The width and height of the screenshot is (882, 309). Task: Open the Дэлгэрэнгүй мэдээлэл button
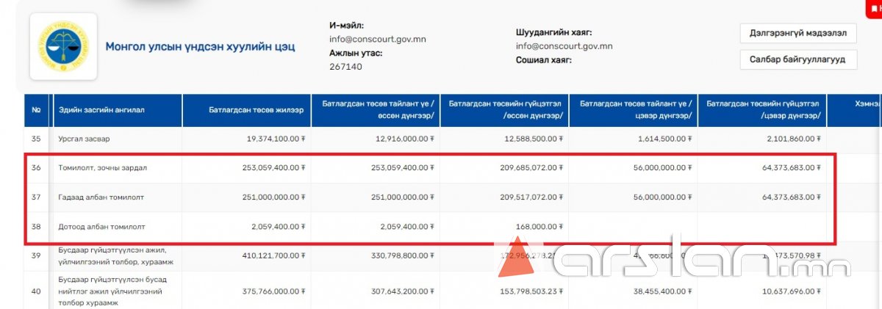point(797,34)
